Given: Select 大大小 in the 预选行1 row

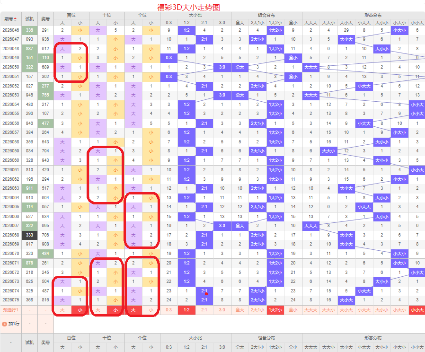Looking at the screenshot, I should [328, 310].
